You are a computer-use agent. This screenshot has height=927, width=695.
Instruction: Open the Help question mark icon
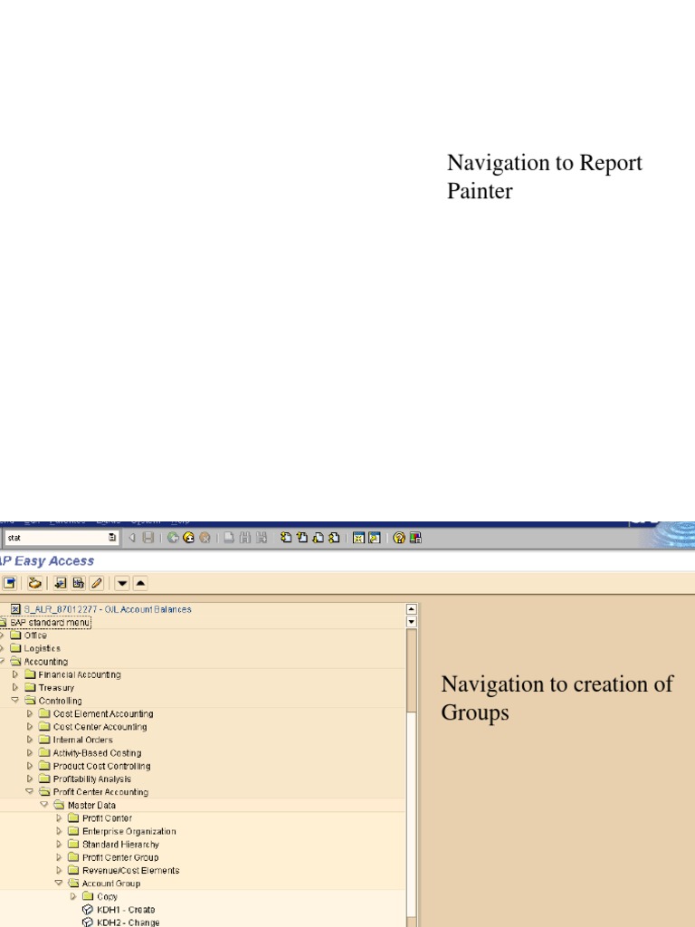pos(399,538)
